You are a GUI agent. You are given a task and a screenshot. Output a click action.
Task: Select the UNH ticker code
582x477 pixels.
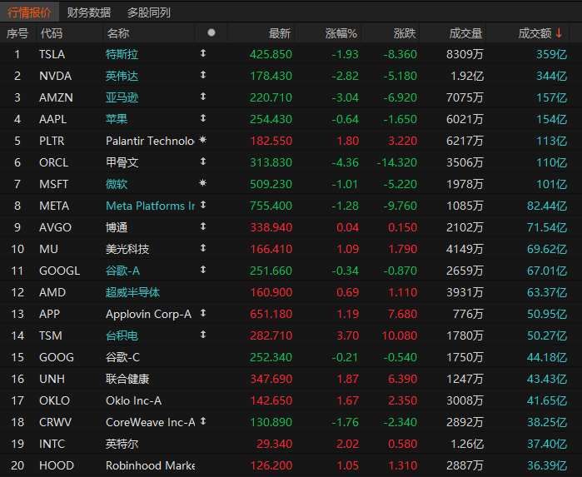tap(52, 379)
